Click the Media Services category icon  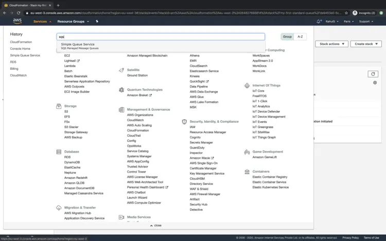(121, 217)
